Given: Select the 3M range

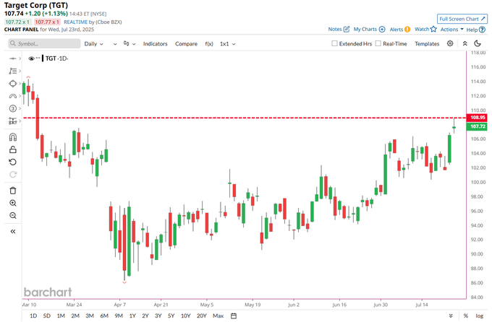Looking at the screenshot, I should (90, 316).
